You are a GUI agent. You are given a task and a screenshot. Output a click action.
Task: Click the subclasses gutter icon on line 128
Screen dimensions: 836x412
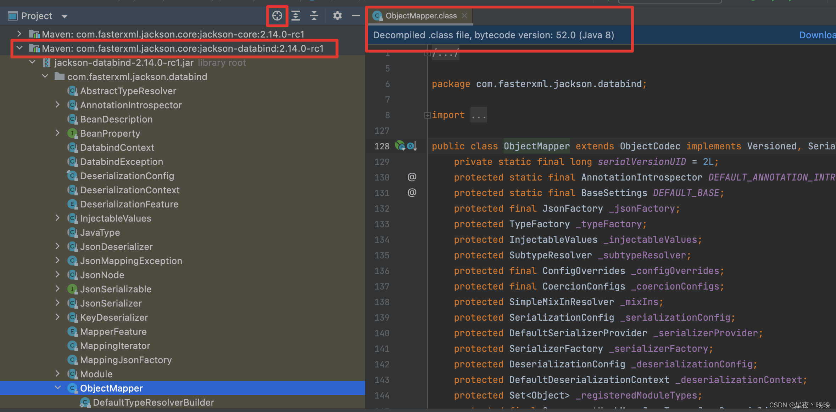pyautogui.click(x=412, y=146)
